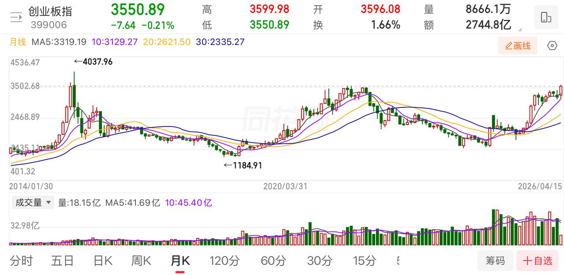Add stock via 十自选 button
Screen dimensions: 564x275
click(x=537, y=260)
